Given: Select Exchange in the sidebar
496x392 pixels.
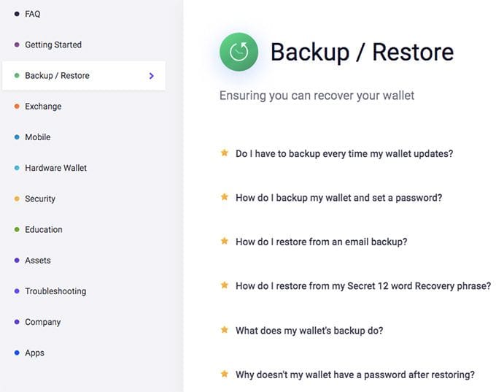Looking at the screenshot, I should [43, 107].
